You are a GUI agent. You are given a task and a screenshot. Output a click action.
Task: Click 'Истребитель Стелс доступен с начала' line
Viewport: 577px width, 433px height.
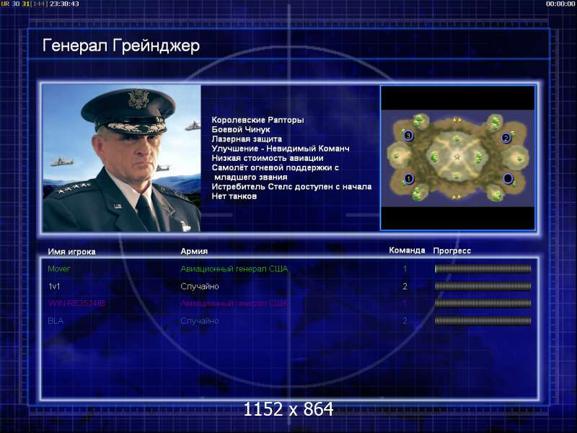tap(291, 187)
